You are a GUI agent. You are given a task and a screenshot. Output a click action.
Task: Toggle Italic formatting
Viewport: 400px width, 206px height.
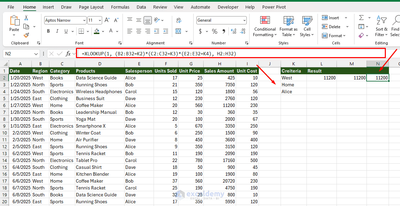point(57,31)
